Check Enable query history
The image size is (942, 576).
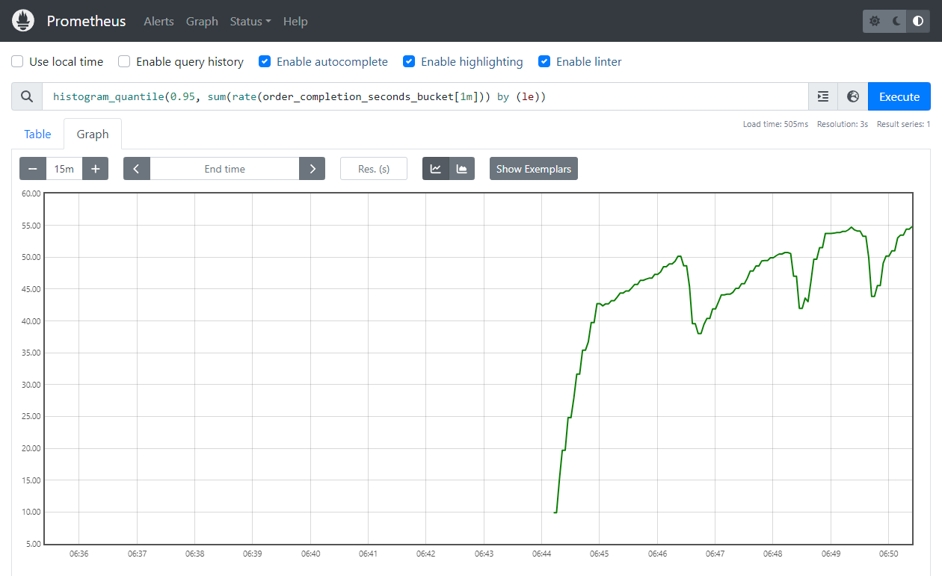[123, 61]
